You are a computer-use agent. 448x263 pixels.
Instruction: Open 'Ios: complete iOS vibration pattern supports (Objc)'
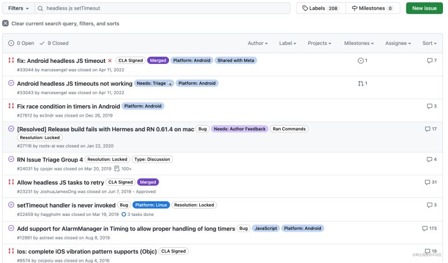[x=87, y=252]
